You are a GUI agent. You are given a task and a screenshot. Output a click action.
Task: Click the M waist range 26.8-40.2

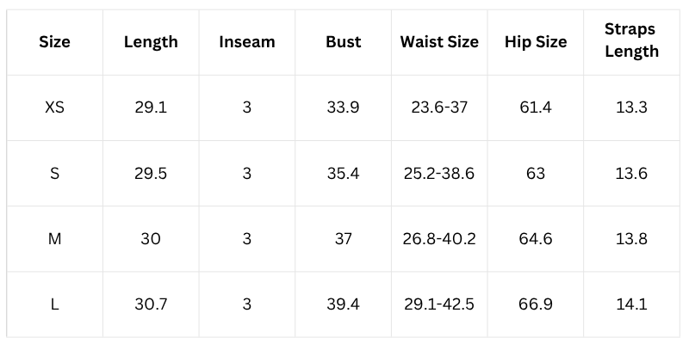pyautogui.click(x=439, y=238)
